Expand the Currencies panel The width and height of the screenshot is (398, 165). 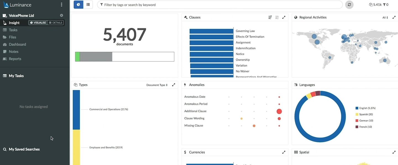point(284,152)
